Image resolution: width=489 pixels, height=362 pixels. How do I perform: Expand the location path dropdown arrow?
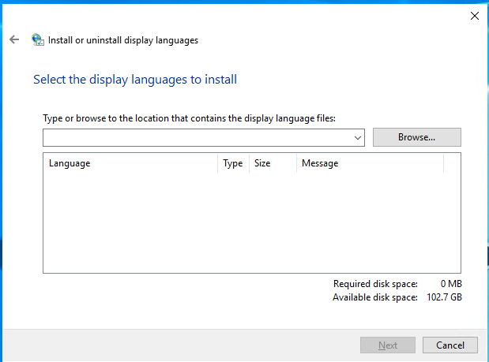click(359, 137)
